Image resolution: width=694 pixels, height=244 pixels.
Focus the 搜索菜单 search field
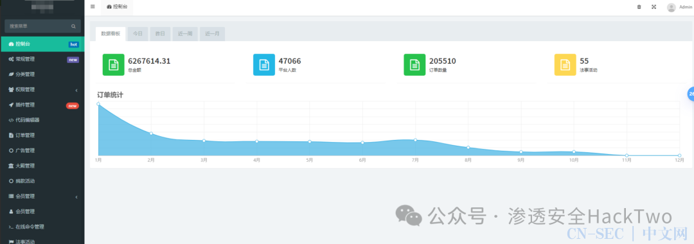pos(42,26)
